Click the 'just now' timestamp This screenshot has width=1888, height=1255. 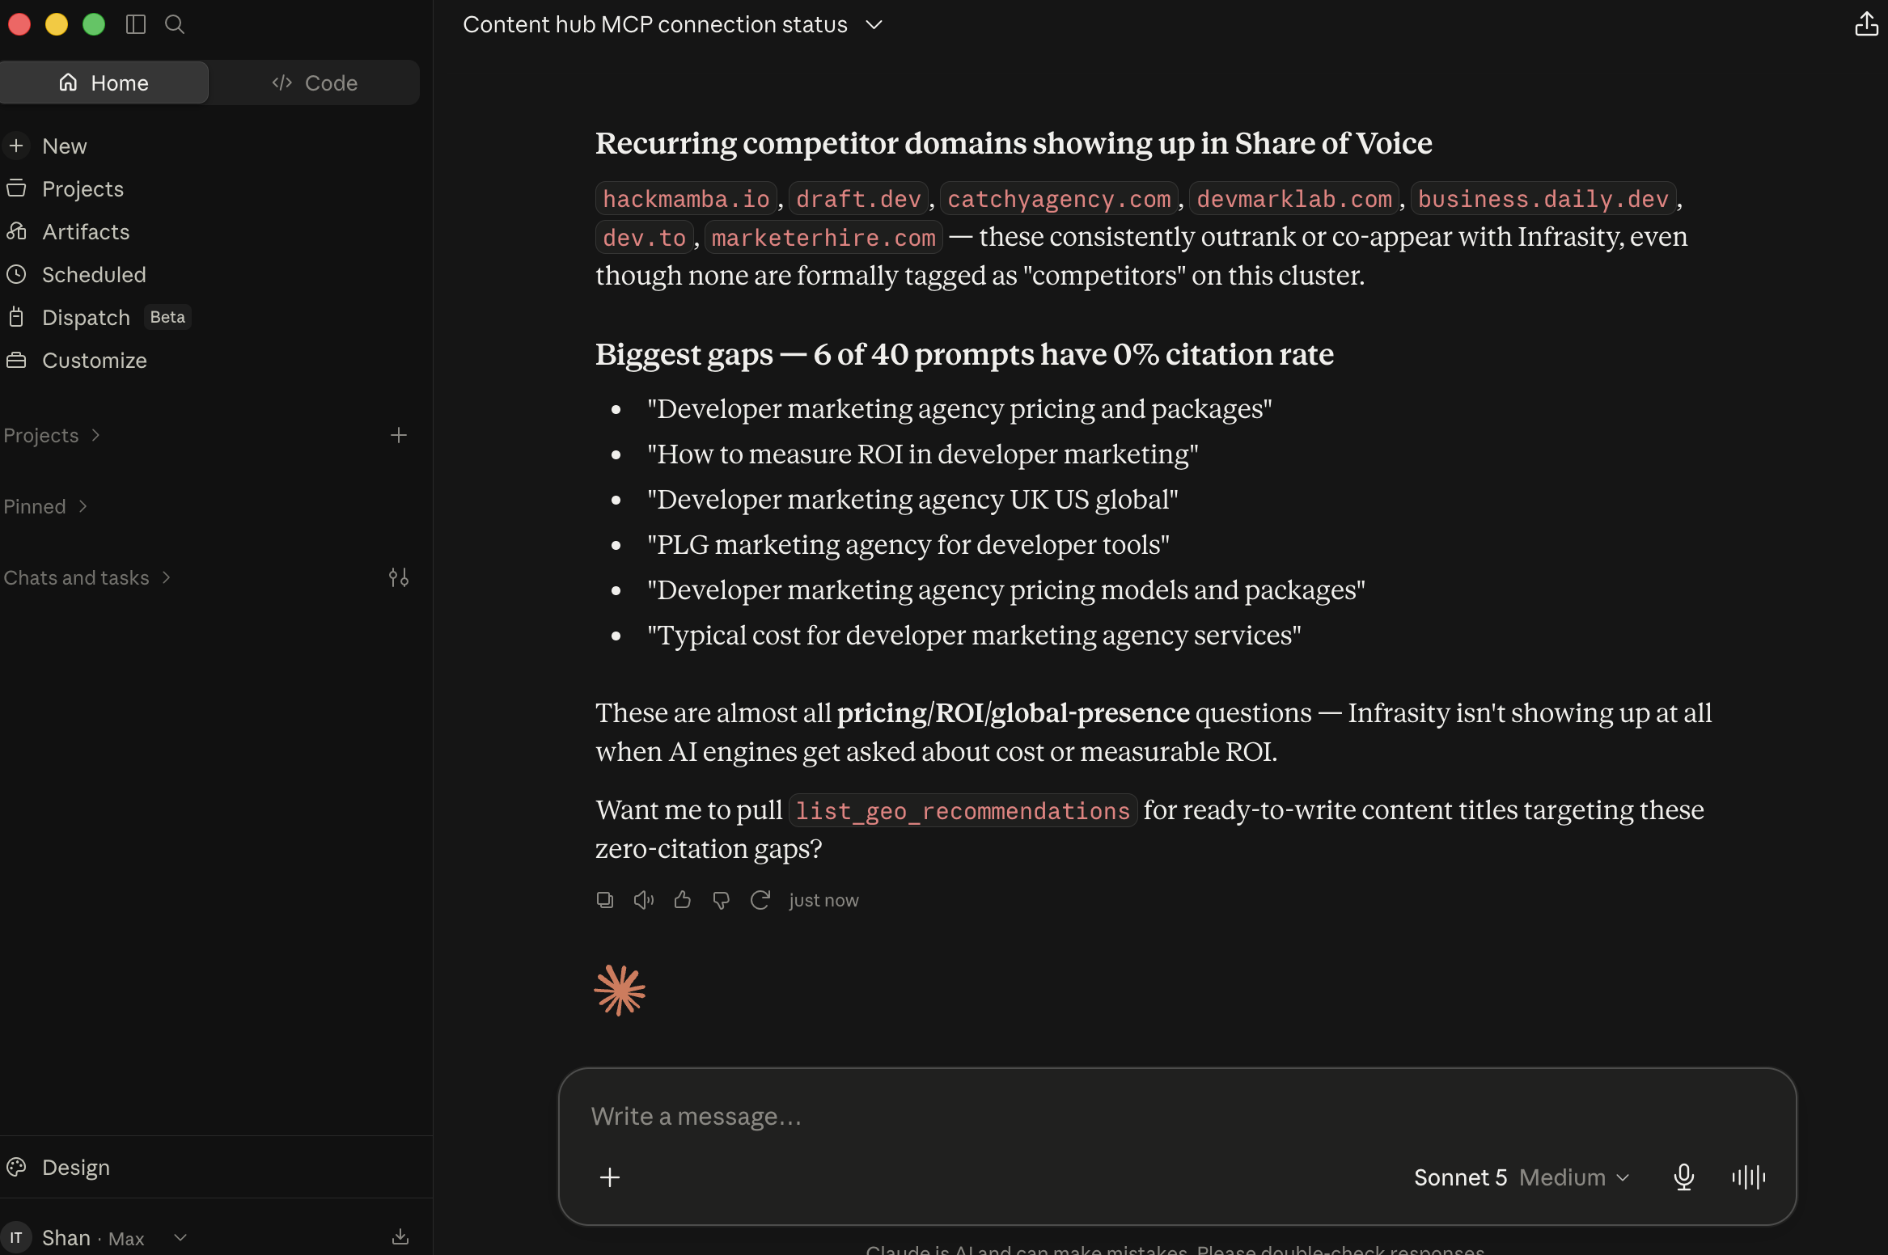(823, 900)
